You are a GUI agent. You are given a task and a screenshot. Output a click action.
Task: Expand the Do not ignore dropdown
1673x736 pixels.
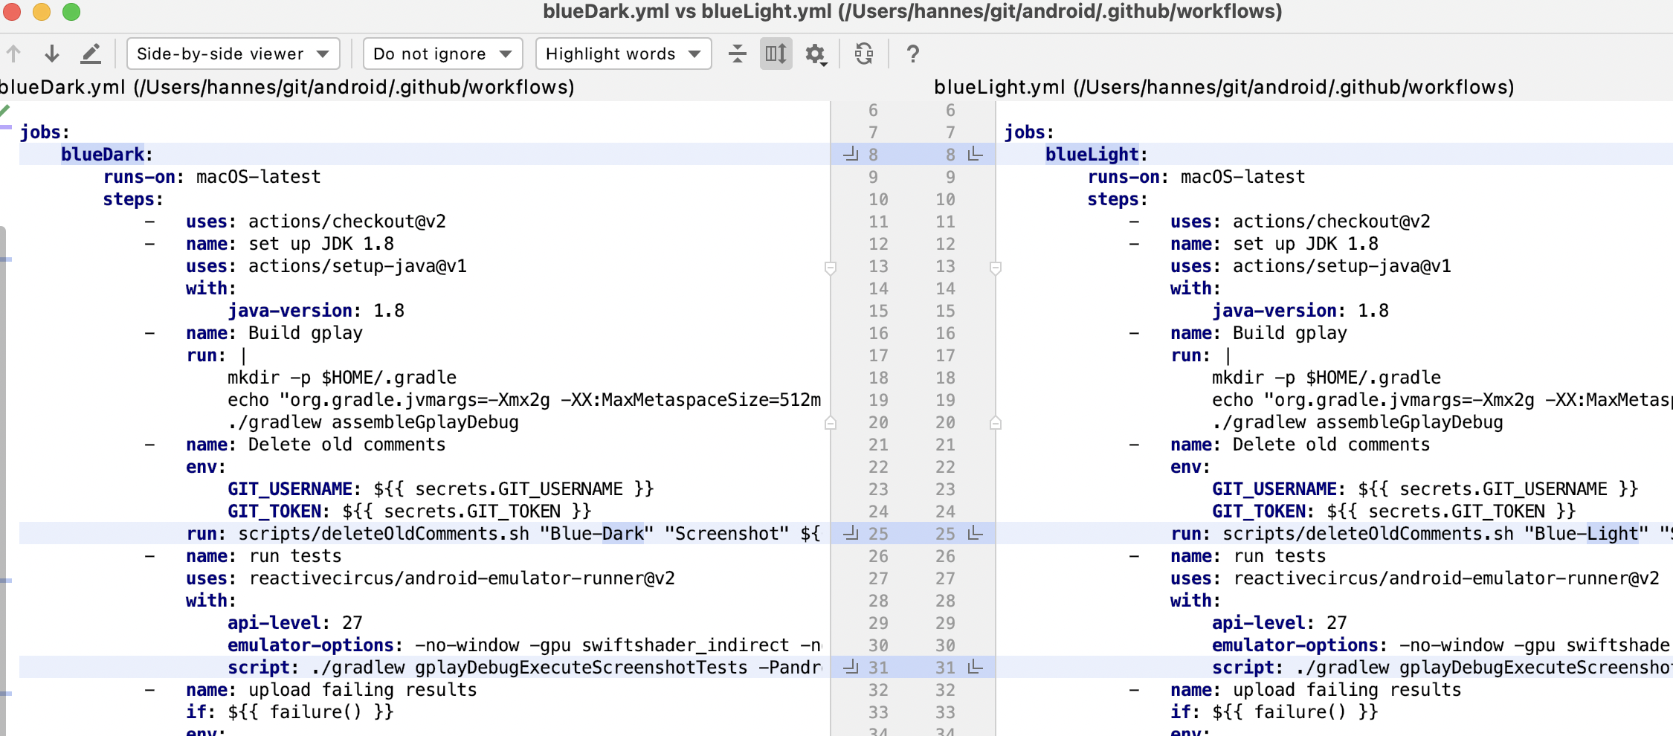(443, 54)
